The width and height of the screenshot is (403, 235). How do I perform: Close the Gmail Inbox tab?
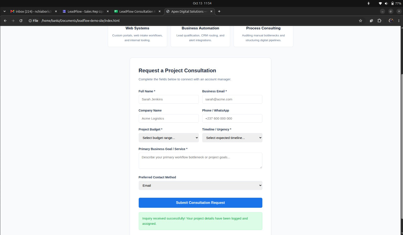point(56,11)
